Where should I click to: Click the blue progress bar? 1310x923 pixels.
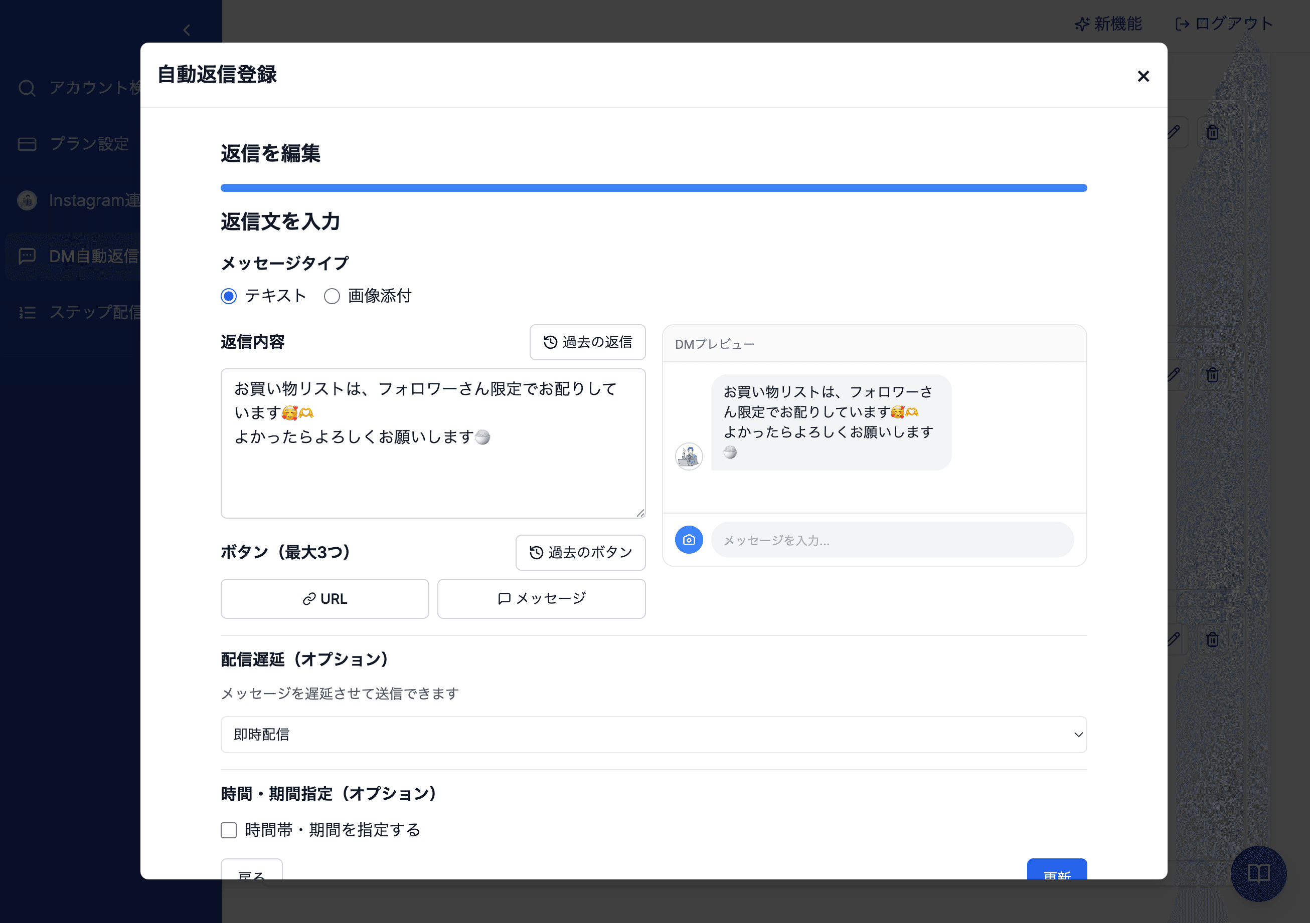tap(654, 187)
